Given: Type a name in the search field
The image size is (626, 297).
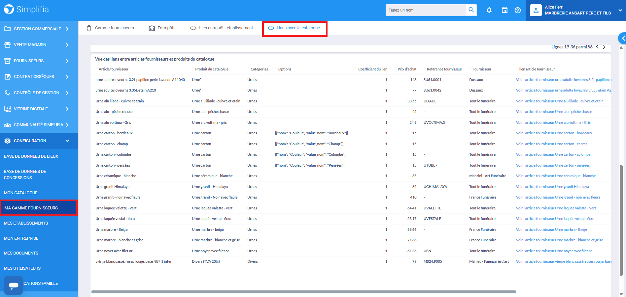Looking at the screenshot, I should pos(426,10).
